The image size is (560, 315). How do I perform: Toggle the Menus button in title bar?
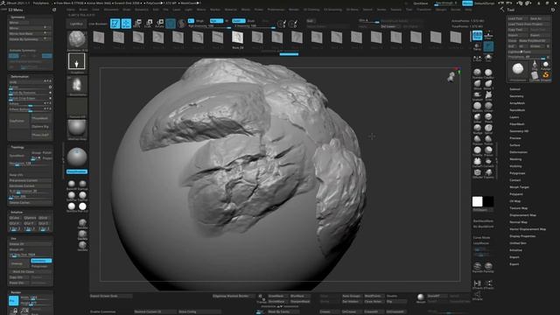point(467,3)
